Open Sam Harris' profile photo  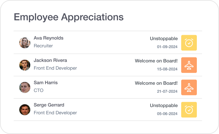[x=25, y=87]
